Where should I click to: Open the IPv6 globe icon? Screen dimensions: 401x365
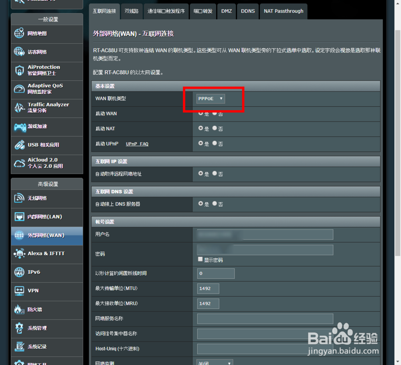click(x=19, y=272)
